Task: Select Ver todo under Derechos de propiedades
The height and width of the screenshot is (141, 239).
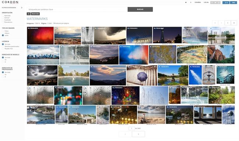Action: pos(3,72)
